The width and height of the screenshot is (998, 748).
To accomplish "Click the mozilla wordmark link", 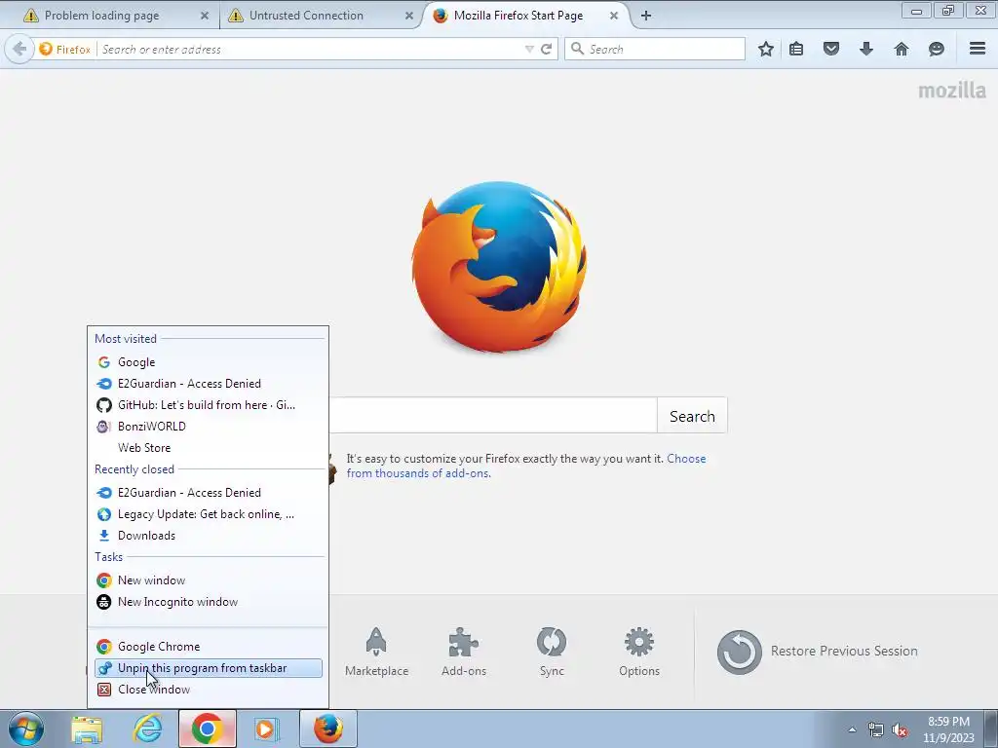I will tap(951, 91).
